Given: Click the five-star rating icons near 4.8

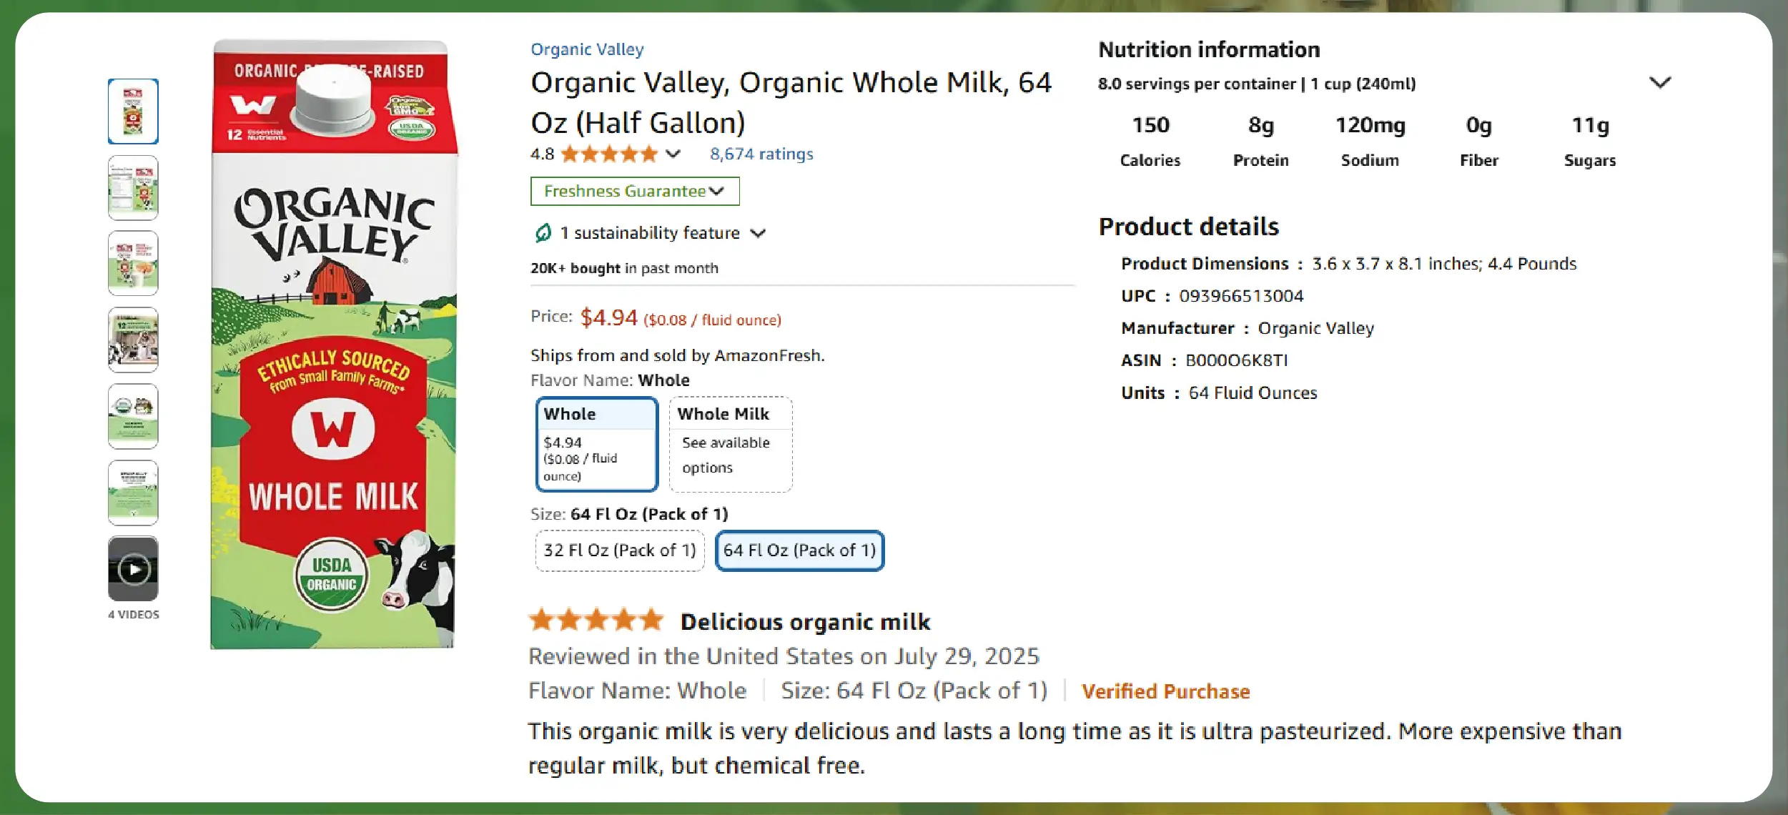Looking at the screenshot, I should (x=609, y=154).
